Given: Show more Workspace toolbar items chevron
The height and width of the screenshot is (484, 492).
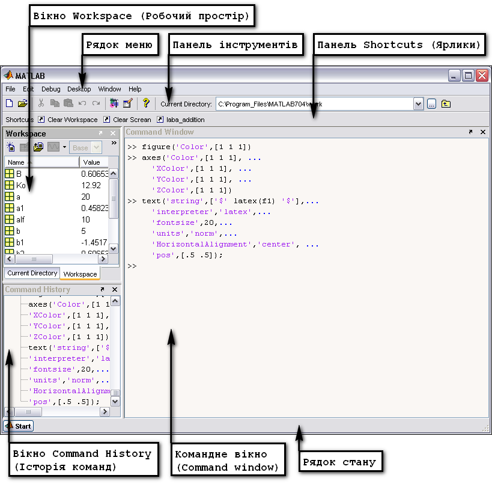Looking at the screenshot, I should (114, 143).
